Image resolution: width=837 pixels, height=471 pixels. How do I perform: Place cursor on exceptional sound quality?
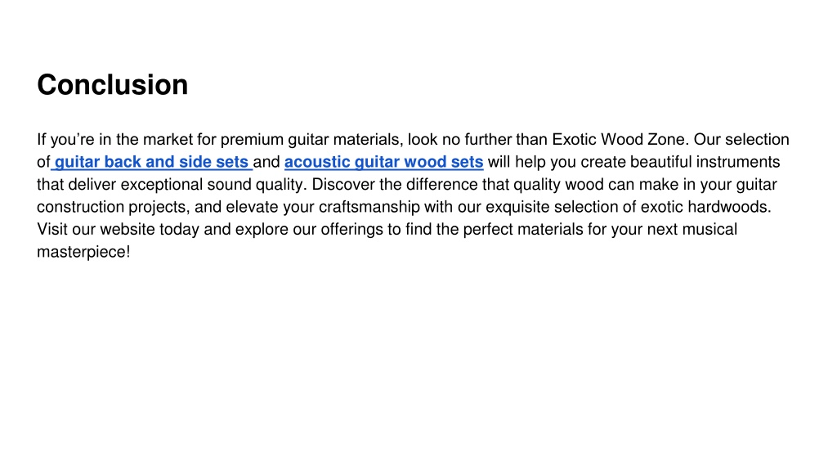213,185
